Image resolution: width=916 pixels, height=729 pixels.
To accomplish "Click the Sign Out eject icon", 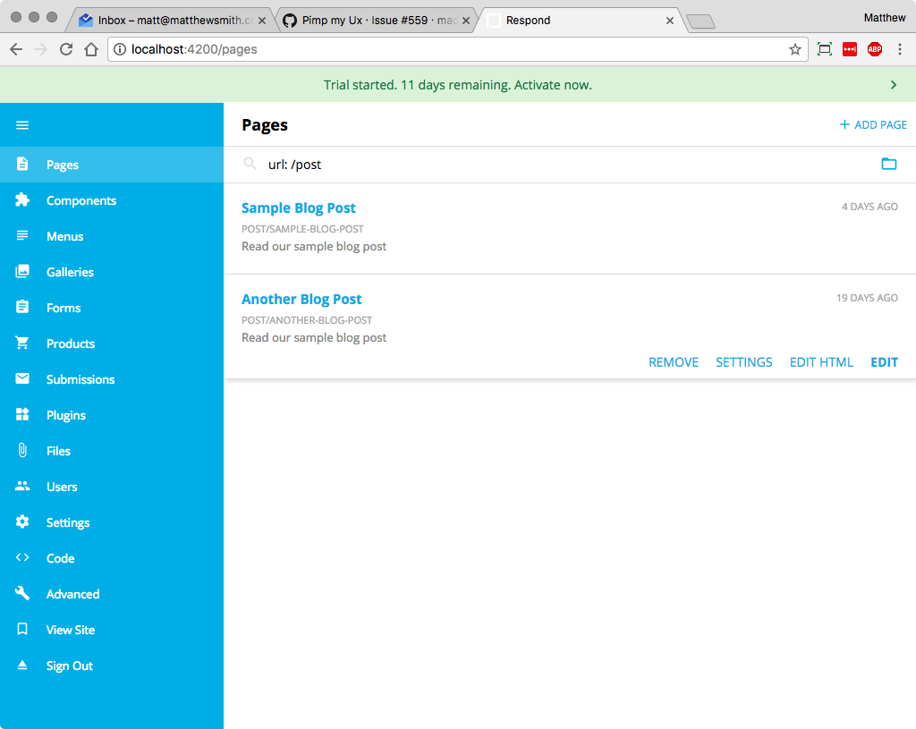I will pyautogui.click(x=22, y=665).
